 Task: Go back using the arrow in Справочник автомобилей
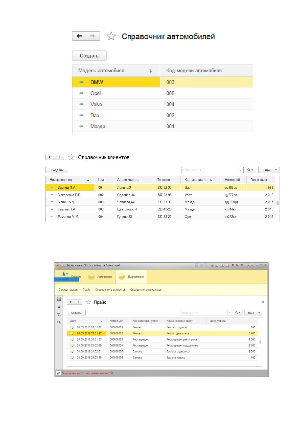pyautogui.click(x=79, y=36)
